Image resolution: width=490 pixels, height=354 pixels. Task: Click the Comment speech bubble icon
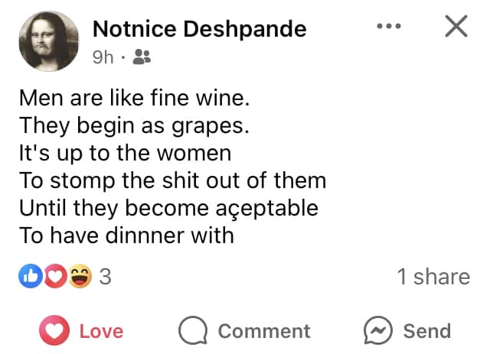pyautogui.click(x=193, y=330)
